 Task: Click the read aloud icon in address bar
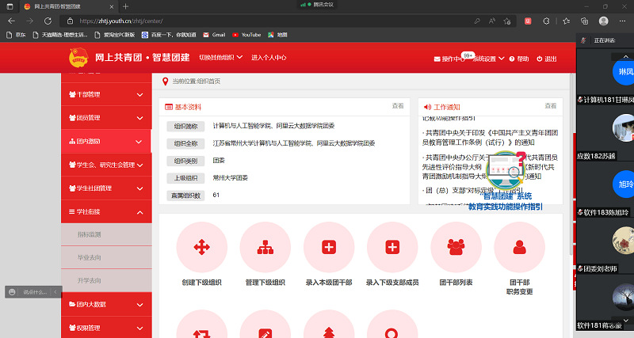(492, 21)
